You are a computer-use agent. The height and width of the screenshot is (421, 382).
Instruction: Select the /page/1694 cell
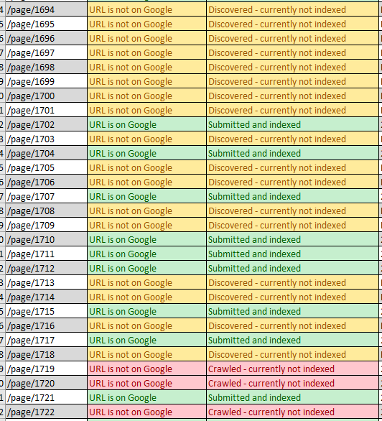tap(46, 9)
